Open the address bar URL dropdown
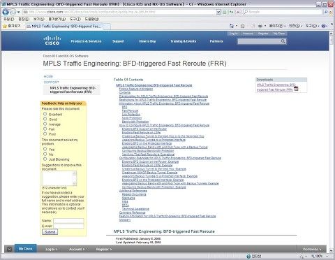335x260 pixels. [x=218, y=12]
